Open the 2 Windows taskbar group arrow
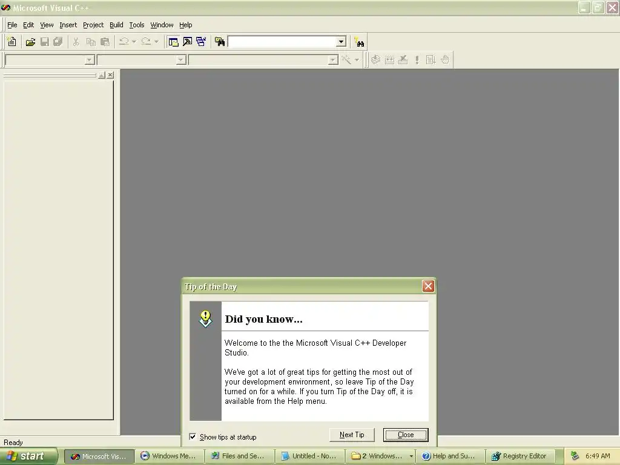The image size is (620, 465). coord(411,457)
